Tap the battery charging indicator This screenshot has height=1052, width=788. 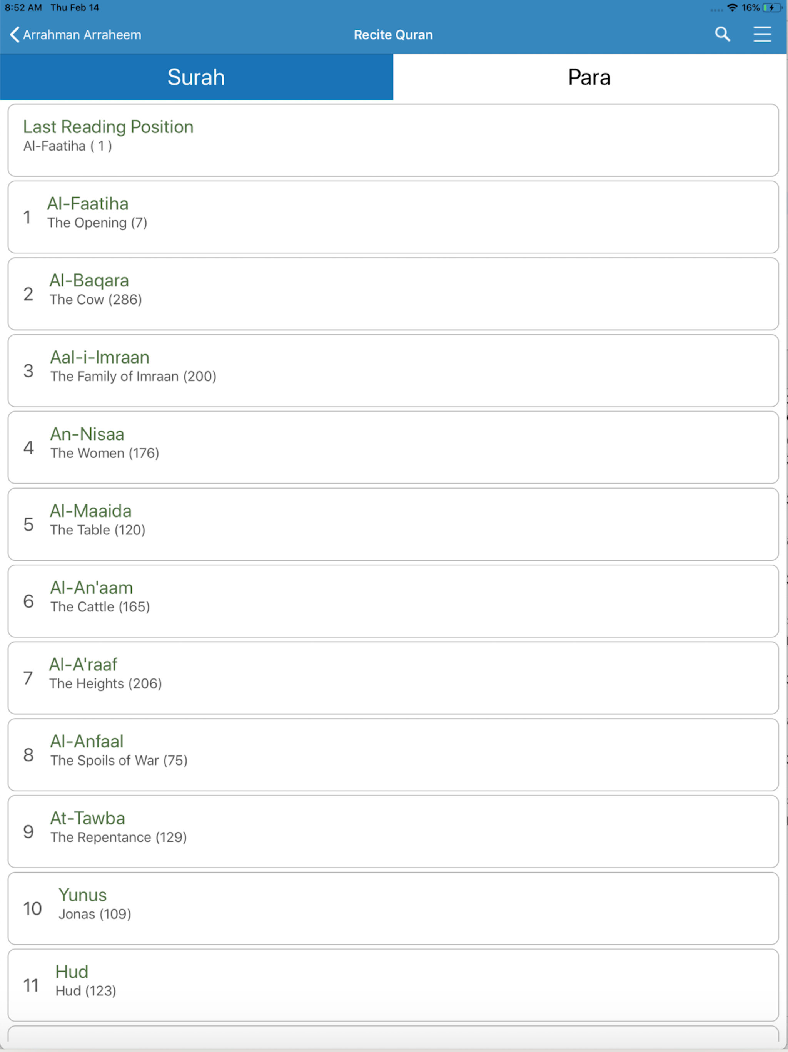point(772,8)
